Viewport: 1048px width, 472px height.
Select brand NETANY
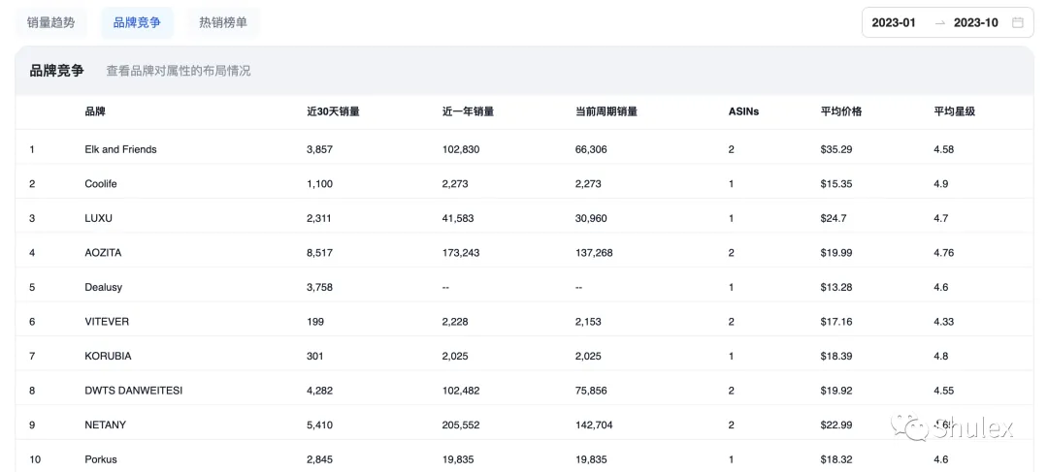(106, 425)
